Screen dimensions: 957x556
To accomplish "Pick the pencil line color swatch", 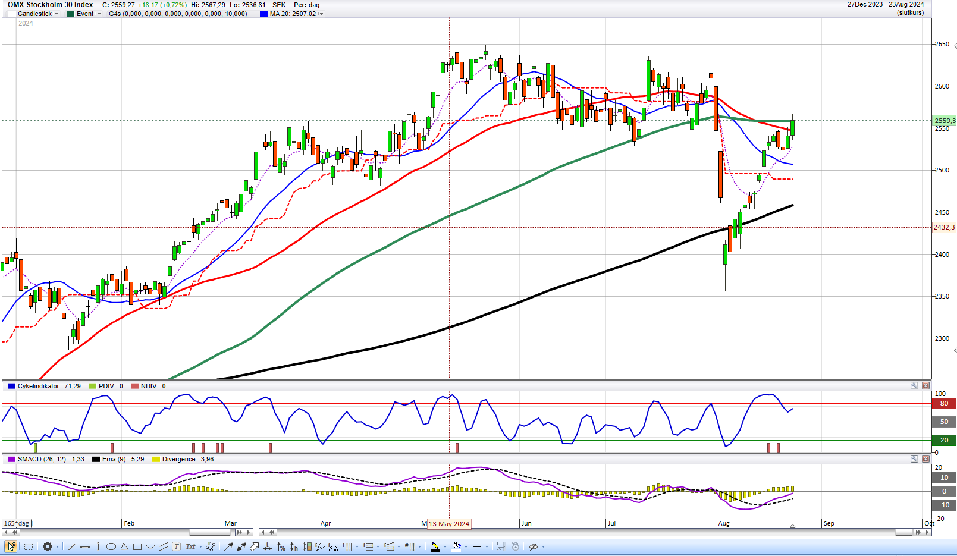I will 435,546.
